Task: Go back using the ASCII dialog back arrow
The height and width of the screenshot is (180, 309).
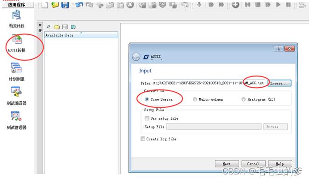Action: point(136,57)
